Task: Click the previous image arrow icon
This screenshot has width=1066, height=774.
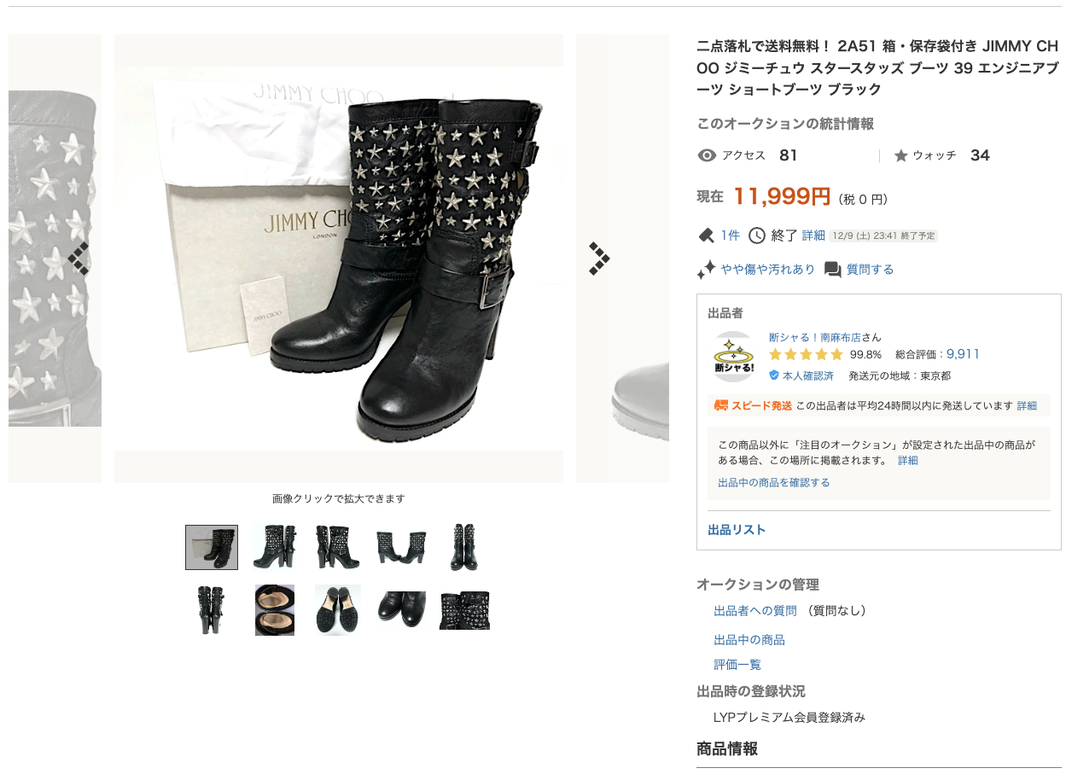Action: [x=79, y=259]
